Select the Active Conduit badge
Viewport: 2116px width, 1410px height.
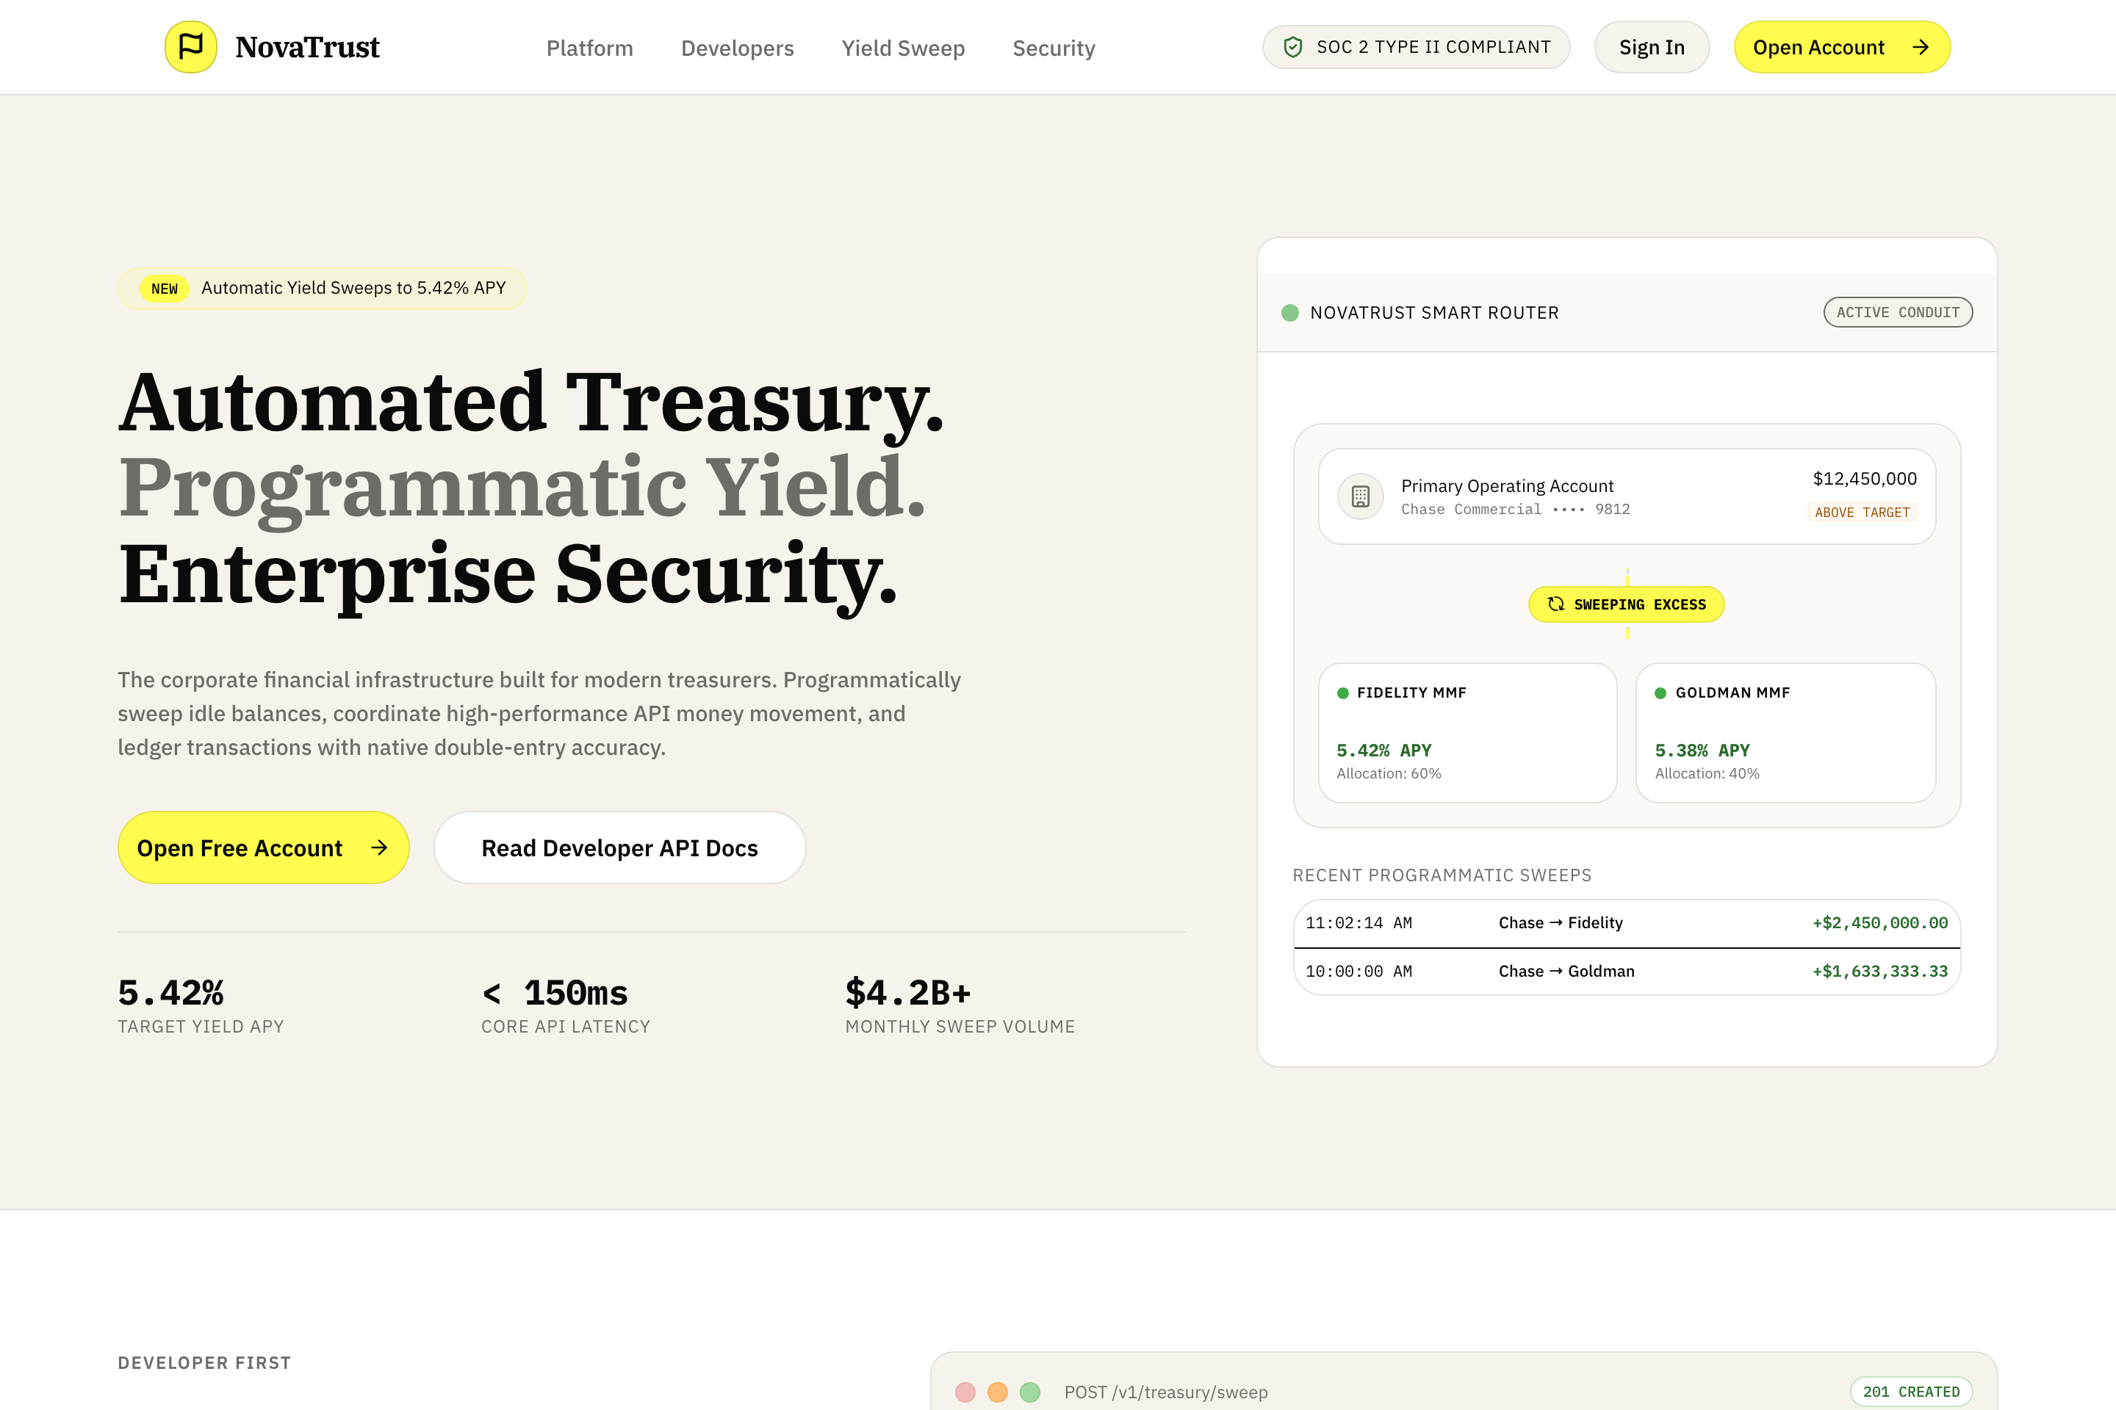pyautogui.click(x=1897, y=312)
